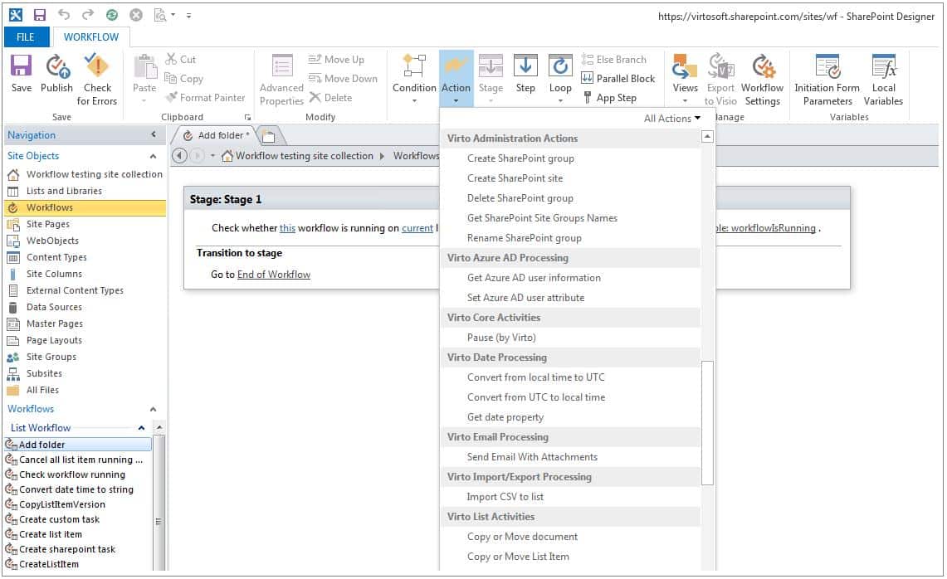Open Workflow Settings
The width and height of the screenshot is (947, 579).
[762, 79]
